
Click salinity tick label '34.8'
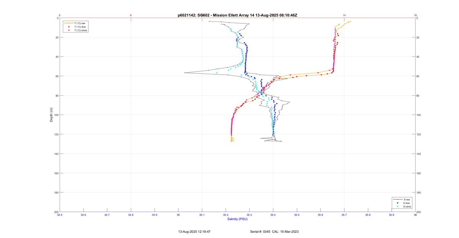(131, 215)
